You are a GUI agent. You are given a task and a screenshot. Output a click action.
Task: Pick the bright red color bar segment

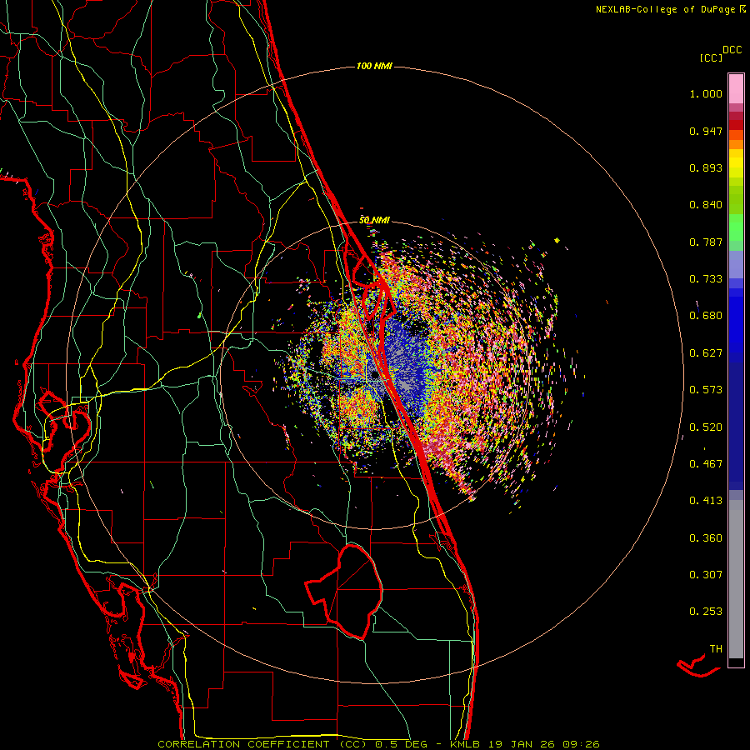[736, 125]
